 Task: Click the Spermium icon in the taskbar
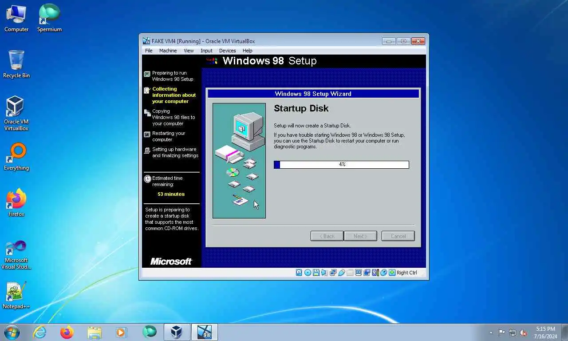(x=150, y=332)
